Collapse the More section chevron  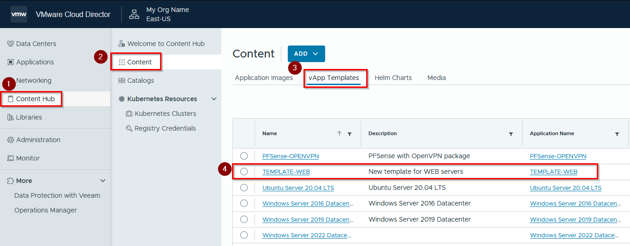click(x=103, y=181)
